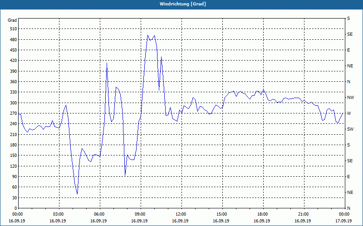Image resolution: width=363 pixels, height=226 pixels.
Task: Click the NW compass label
Action: (x=350, y=98)
